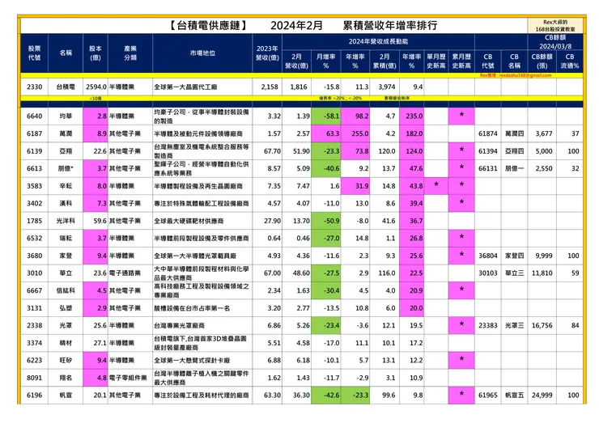Select stock code 3374
Viewport: 599px width, 423px height.
34,343
